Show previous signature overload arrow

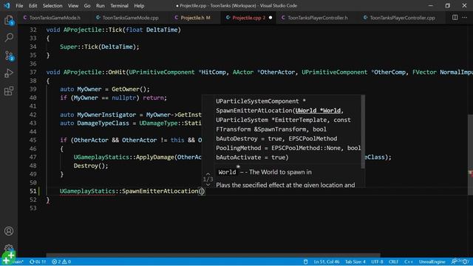[x=208, y=174]
